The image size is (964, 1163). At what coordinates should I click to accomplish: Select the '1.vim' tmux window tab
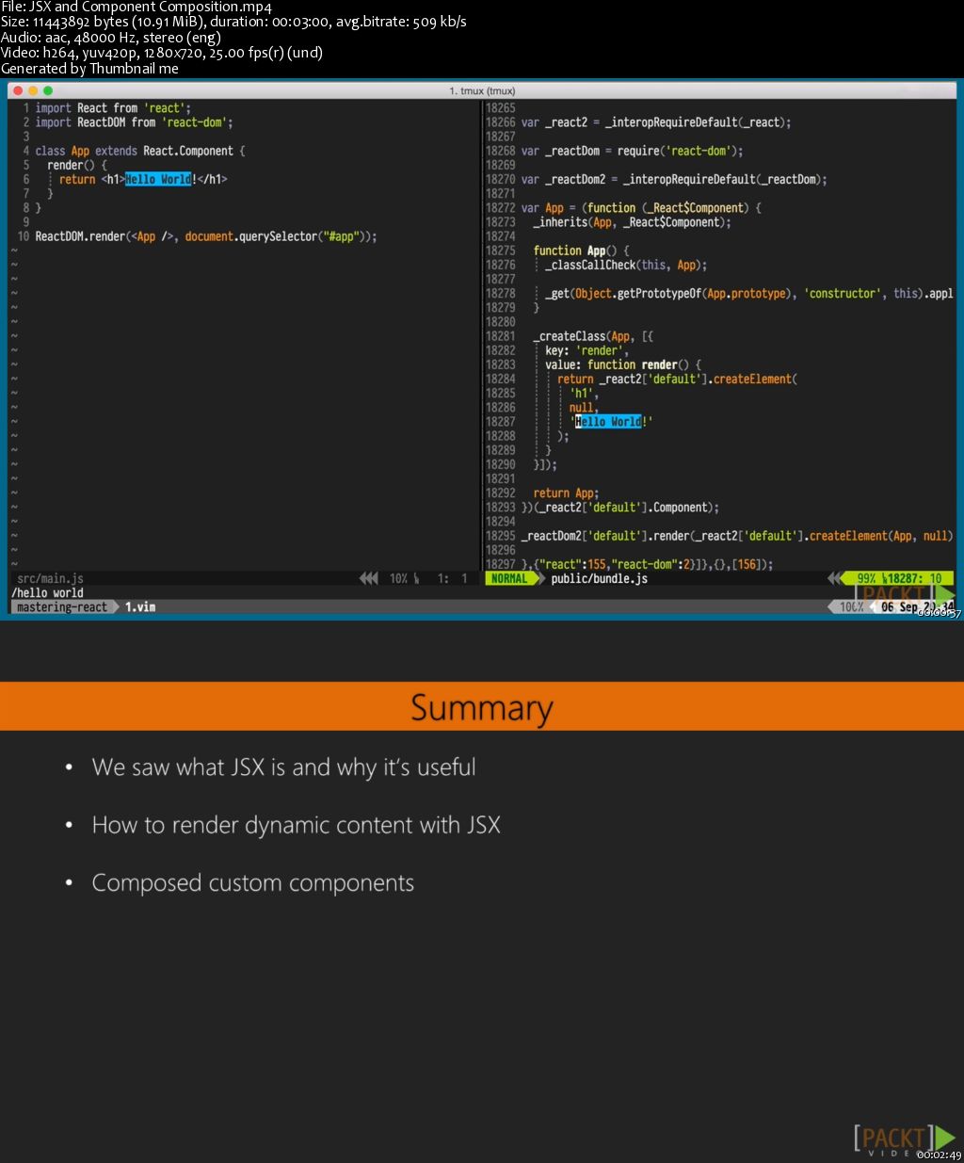pos(140,607)
